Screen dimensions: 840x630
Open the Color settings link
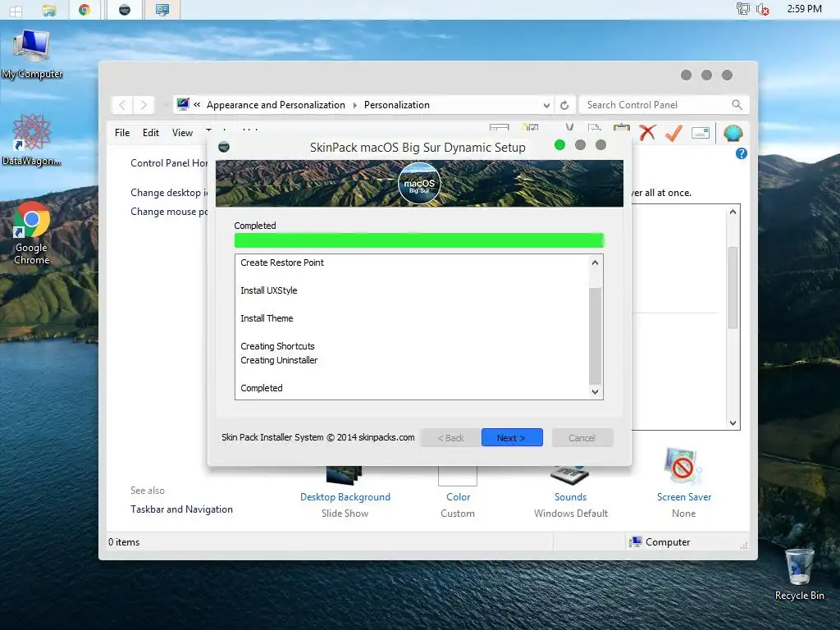click(x=458, y=496)
